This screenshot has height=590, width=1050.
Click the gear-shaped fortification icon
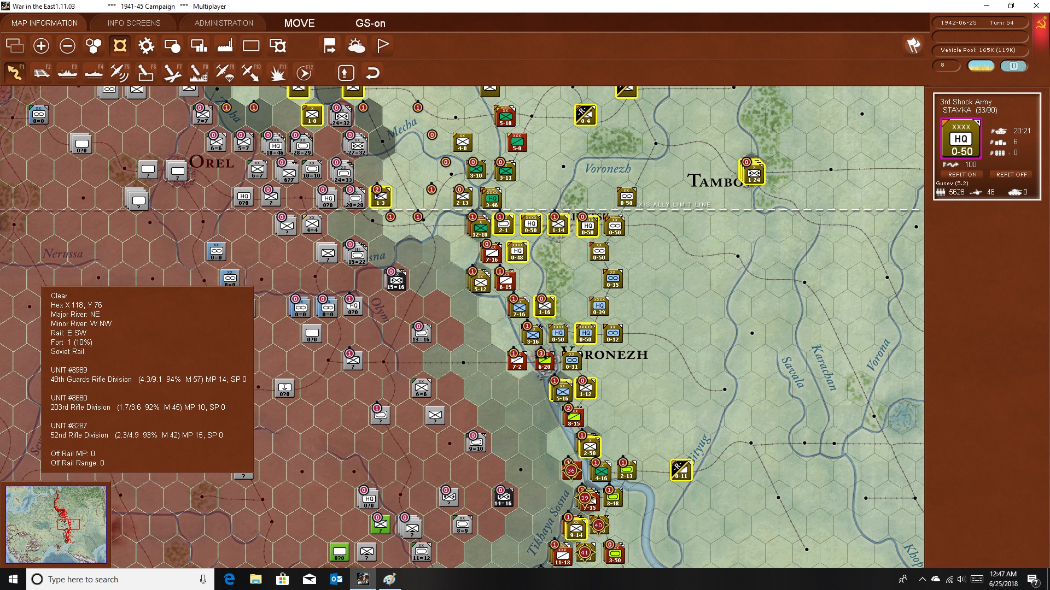[x=146, y=46]
